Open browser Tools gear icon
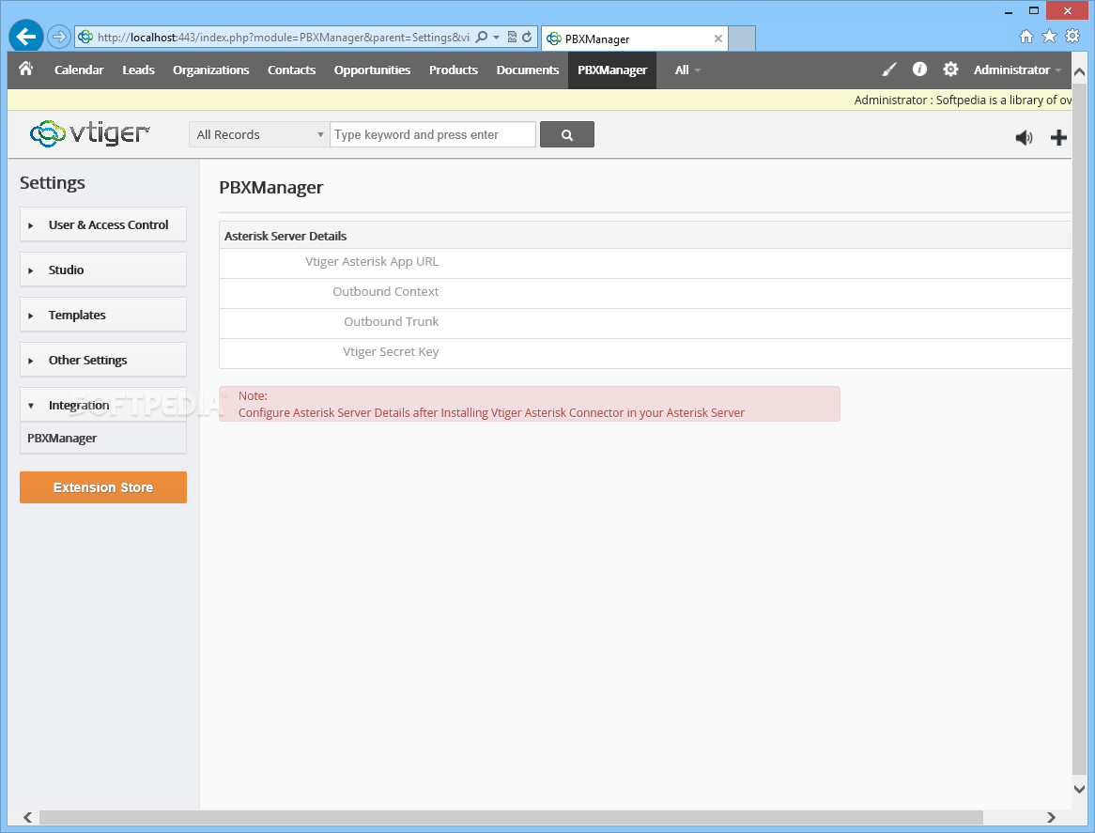Screen dimensions: 1095x833 tap(1072, 37)
